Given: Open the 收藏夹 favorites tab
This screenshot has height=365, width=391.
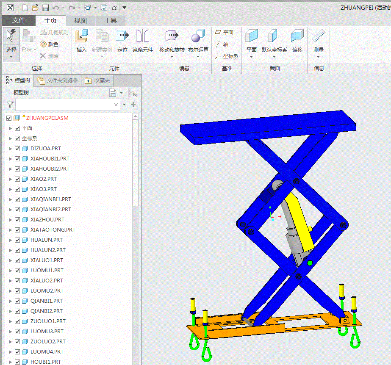Looking at the screenshot, I should pos(97,80).
